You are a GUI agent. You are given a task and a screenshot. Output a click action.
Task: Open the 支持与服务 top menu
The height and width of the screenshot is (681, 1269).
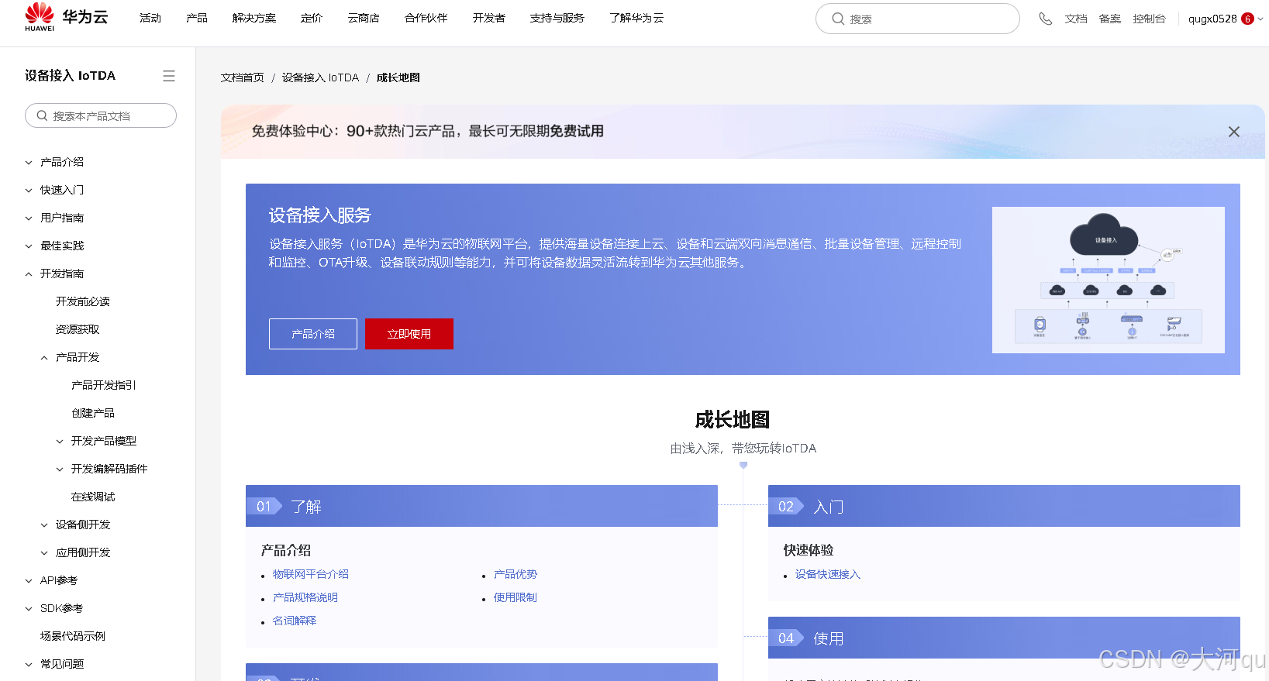click(557, 18)
